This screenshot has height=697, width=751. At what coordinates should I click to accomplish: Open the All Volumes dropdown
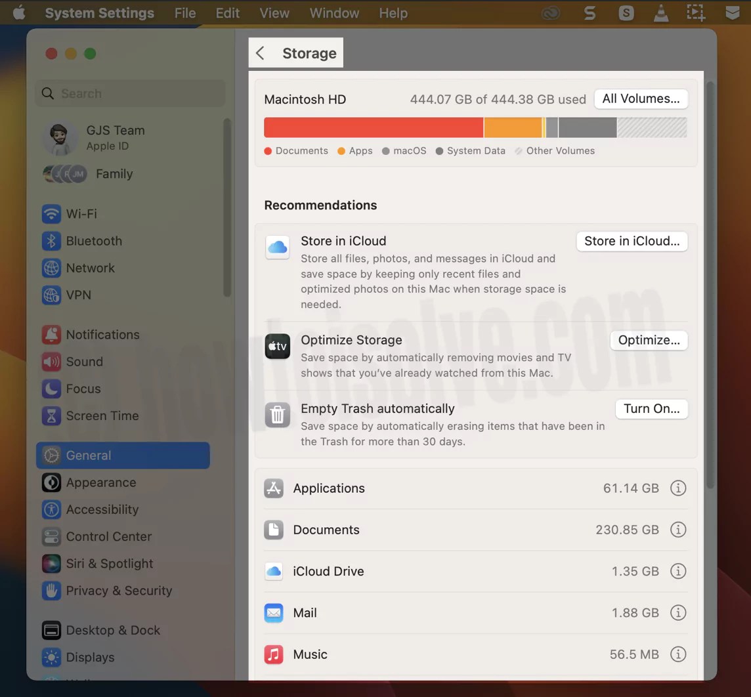coord(641,98)
